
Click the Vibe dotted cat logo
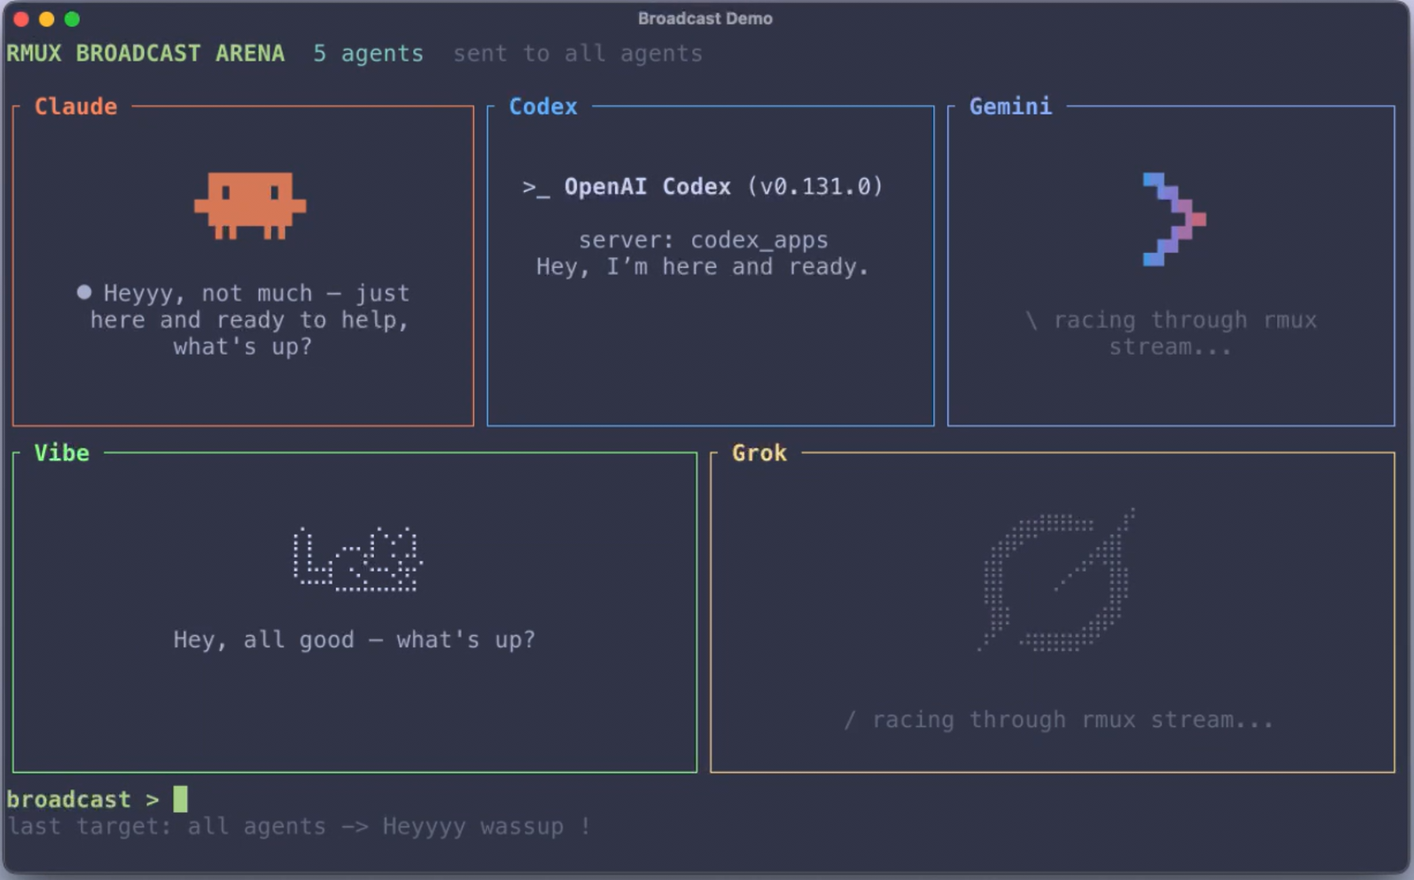[x=357, y=559]
